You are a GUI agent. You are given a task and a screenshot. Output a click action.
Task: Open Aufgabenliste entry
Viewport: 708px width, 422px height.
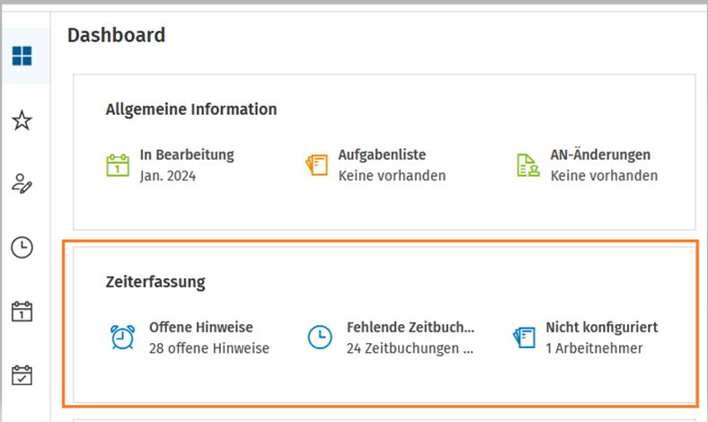376,165
